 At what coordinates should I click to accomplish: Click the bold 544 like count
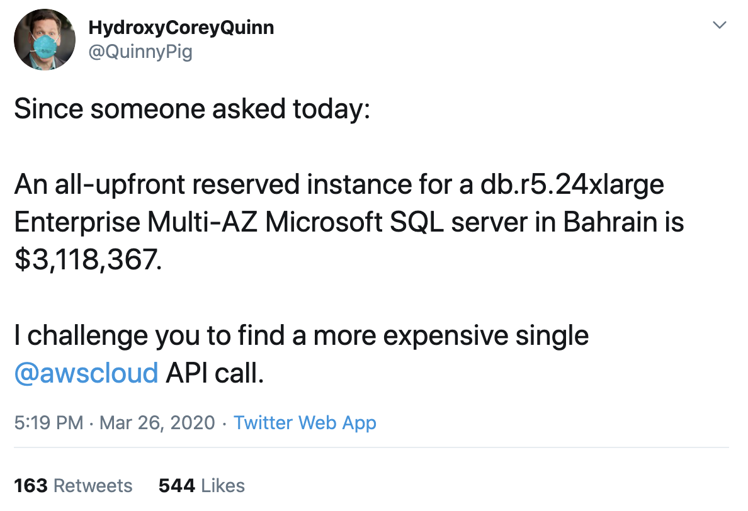(177, 486)
